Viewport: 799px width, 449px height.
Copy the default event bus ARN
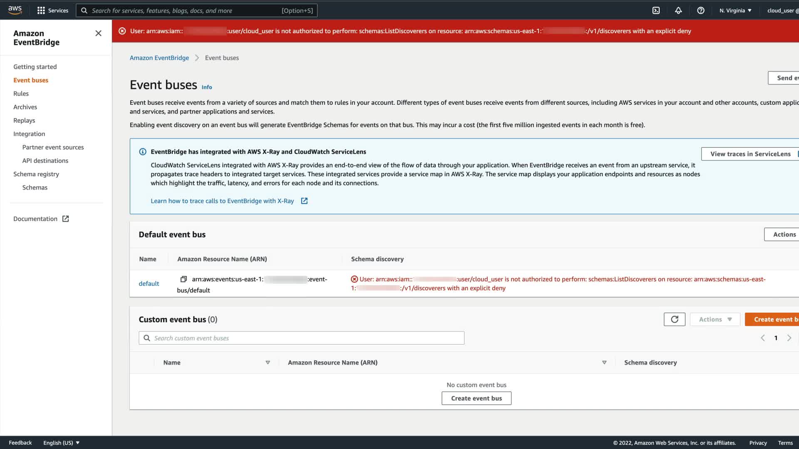[x=184, y=279]
